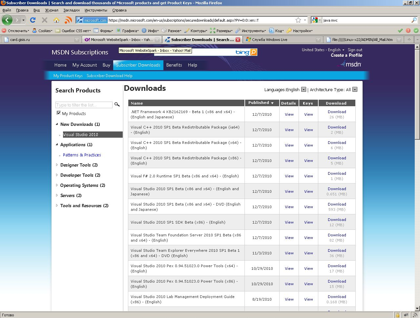Expand the Tools and Resources category
This screenshot has width=420, height=318.
(x=57, y=206)
